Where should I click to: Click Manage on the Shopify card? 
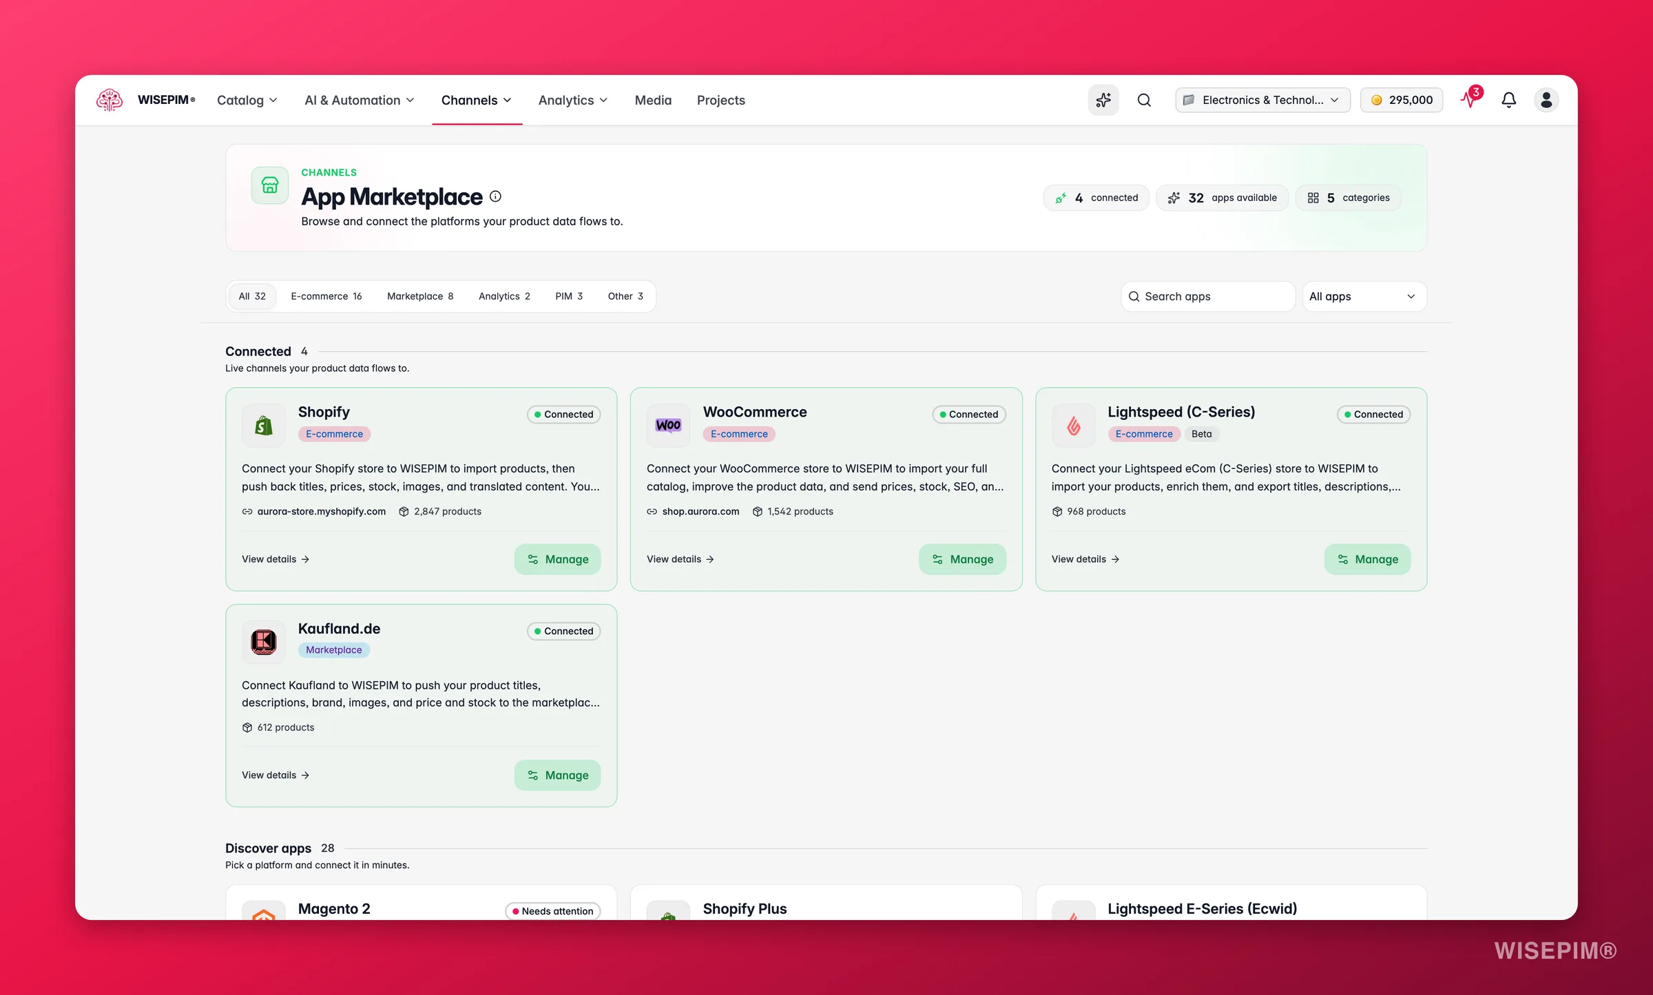pos(557,559)
